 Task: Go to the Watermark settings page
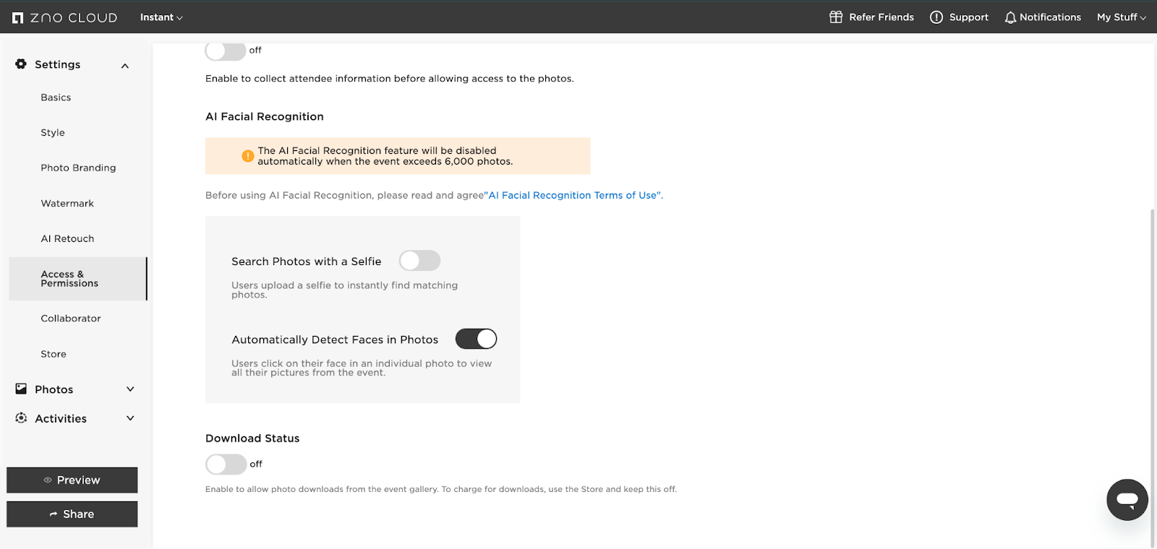[x=67, y=204]
